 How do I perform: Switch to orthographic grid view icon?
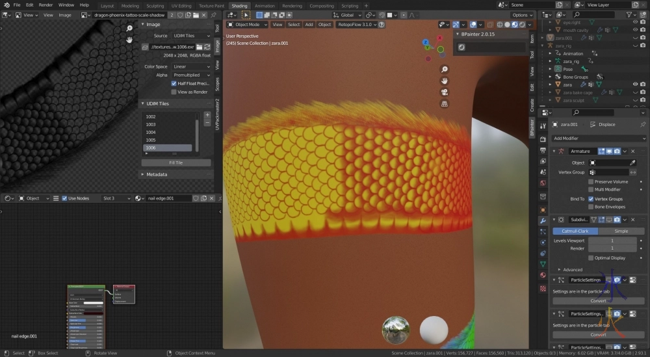445,103
